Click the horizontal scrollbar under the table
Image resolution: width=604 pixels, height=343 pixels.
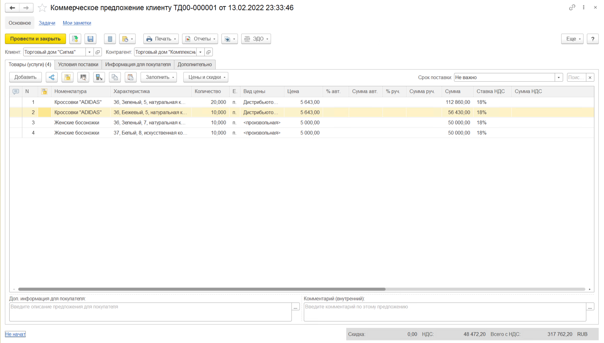pos(201,289)
